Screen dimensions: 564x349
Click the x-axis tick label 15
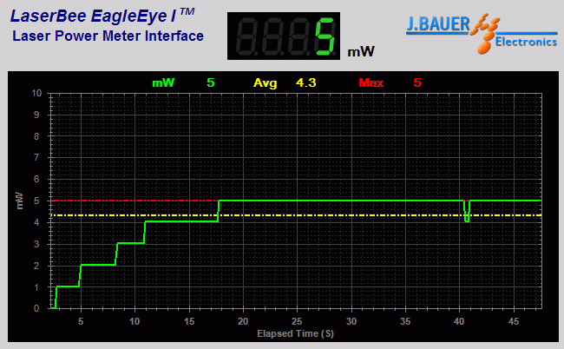click(x=189, y=321)
